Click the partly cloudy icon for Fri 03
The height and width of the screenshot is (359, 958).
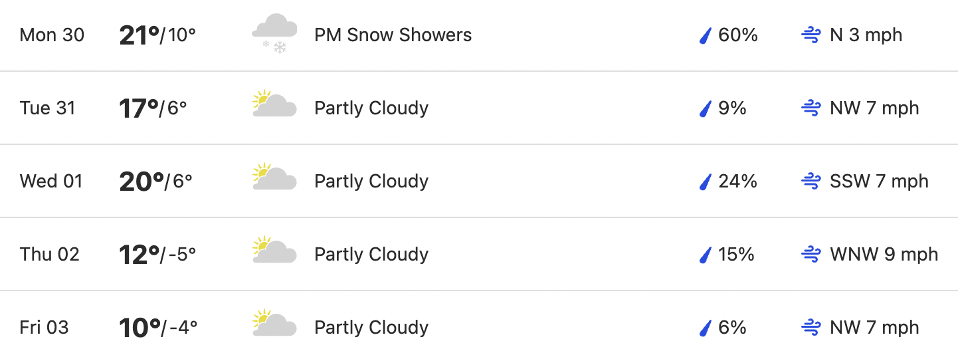pos(274,323)
